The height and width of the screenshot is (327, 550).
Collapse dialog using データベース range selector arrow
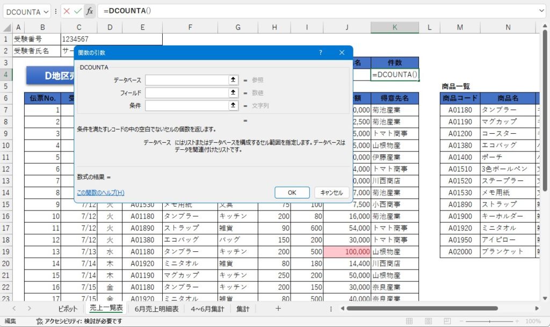click(x=233, y=80)
